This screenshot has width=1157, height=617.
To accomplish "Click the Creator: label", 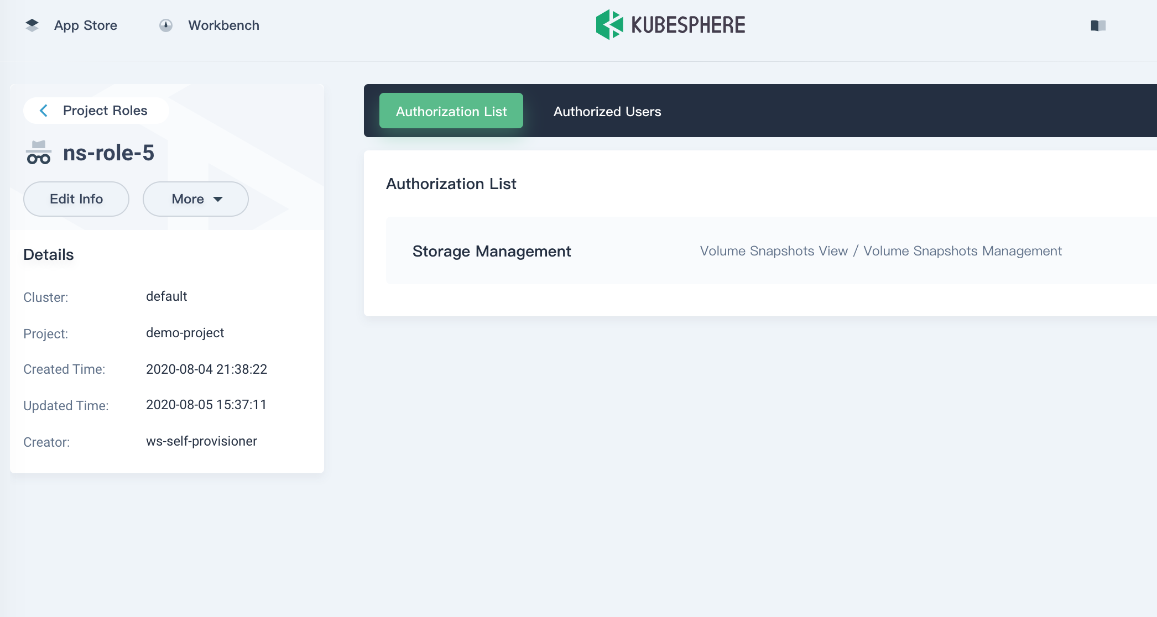I will click(46, 442).
